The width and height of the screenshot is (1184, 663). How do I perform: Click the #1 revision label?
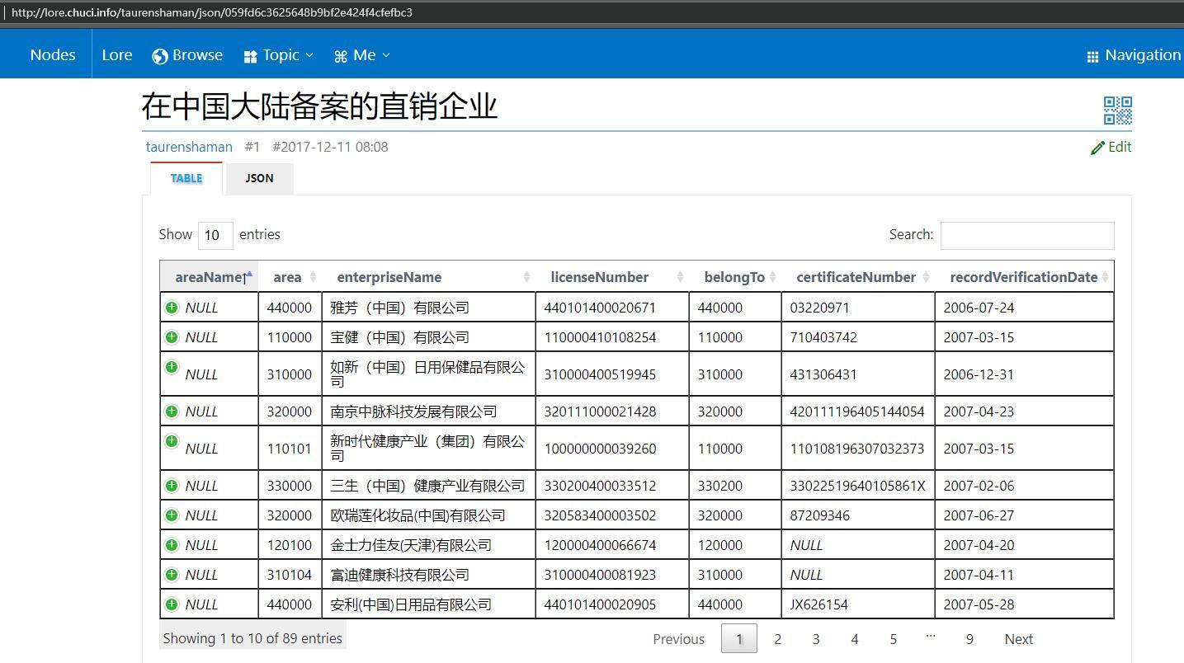[252, 147]
